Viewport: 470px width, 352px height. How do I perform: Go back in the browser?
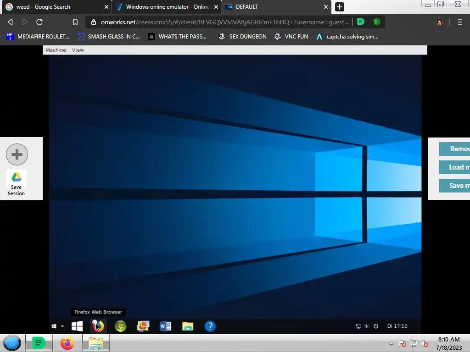(x=10, y=22)
